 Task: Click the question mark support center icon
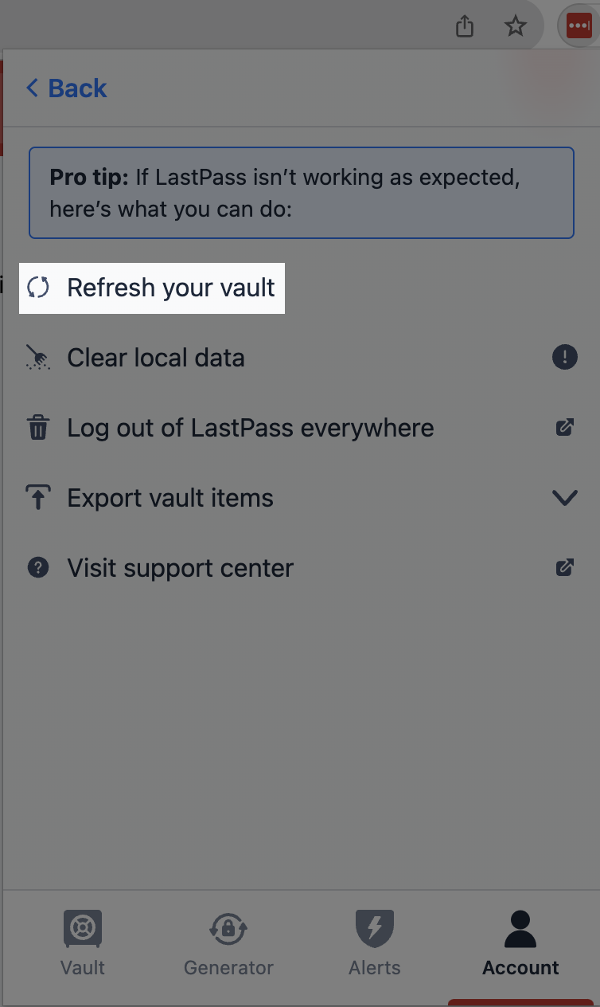(38, 568)
